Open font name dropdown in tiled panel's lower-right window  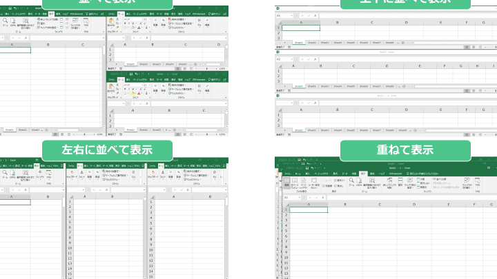[x=142, y=85]
